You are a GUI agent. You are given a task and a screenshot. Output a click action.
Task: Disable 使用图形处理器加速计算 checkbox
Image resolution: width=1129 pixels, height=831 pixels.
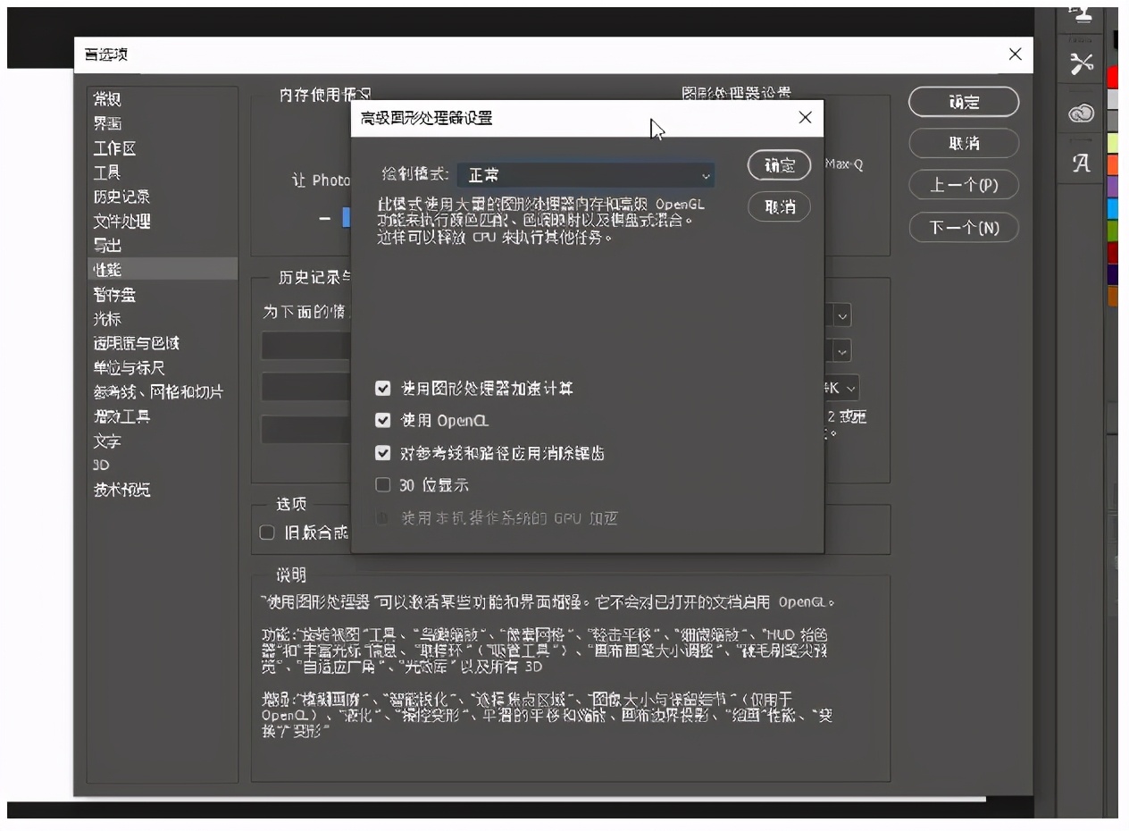click(x=383, y=389)
